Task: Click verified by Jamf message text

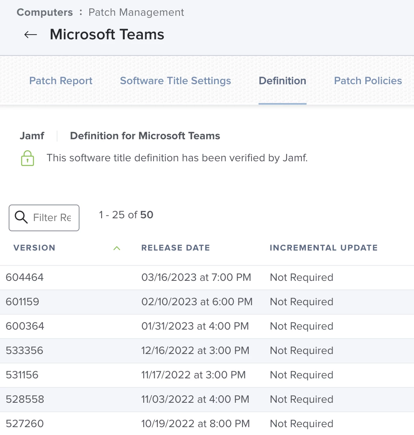Action: click(x=177, y=158)
